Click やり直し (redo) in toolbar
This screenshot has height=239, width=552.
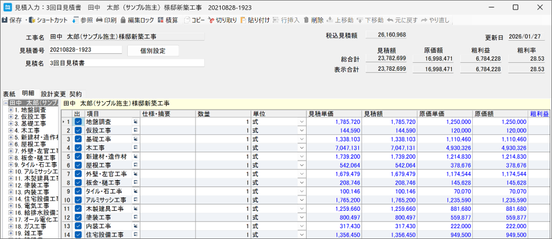pos(435,20)
